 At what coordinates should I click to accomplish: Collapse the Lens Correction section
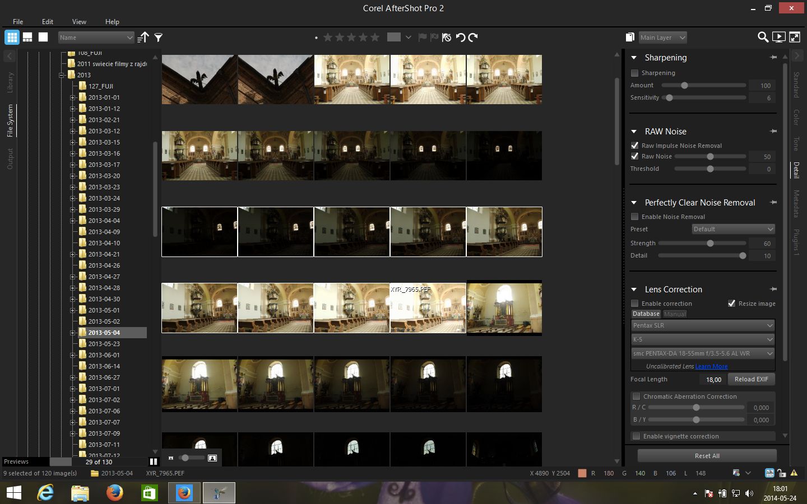click(634, 290)
